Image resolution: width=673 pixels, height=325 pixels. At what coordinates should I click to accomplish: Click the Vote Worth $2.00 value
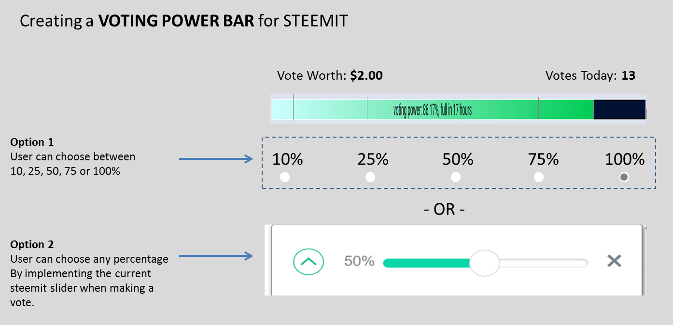366,76
